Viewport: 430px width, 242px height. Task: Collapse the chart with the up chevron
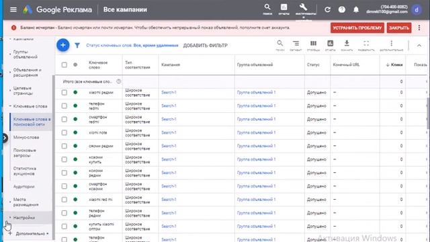419,46
